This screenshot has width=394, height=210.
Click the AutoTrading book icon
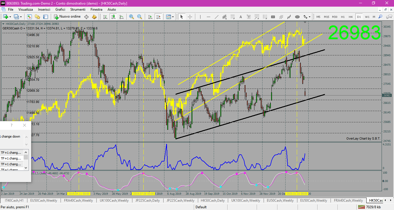click(x=94, y=17)
